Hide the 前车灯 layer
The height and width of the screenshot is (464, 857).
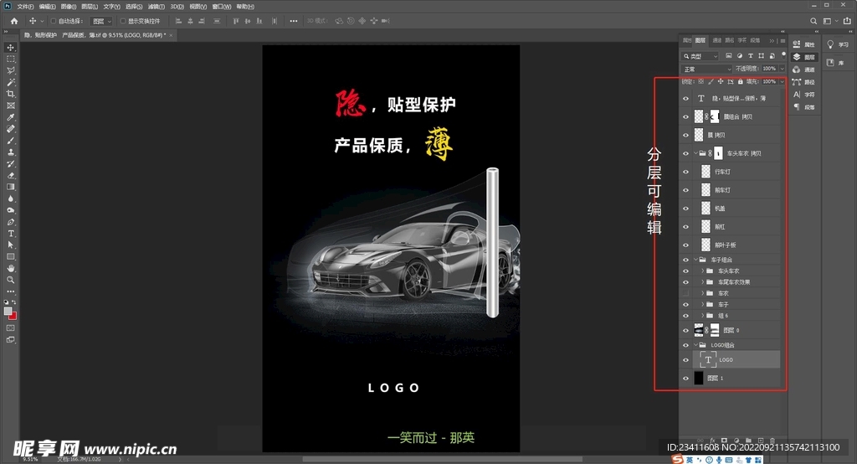686,190
